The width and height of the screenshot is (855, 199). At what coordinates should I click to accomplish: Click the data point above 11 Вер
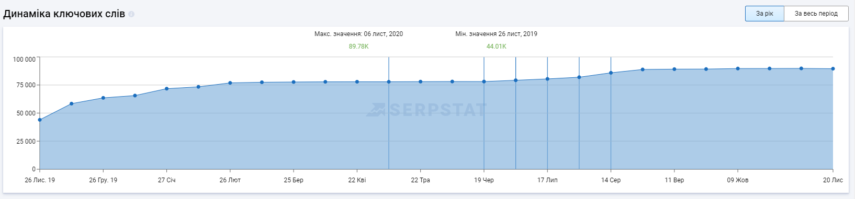coord(674,69)
